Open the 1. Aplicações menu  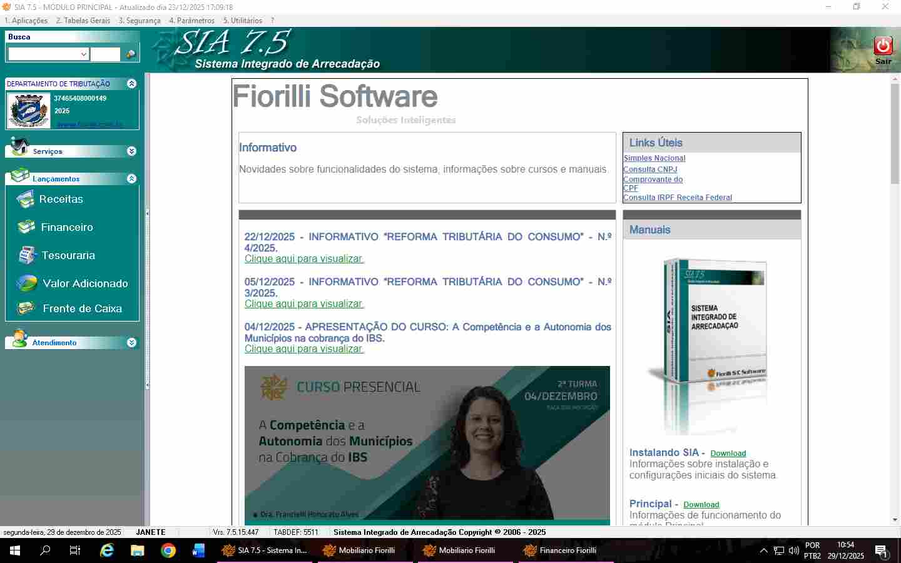click(26, 21)
